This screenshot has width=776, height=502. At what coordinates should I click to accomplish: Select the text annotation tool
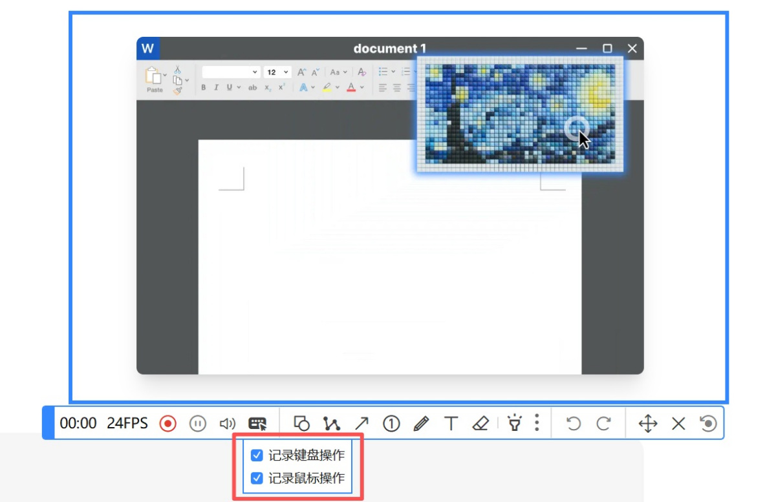[451, 424]
